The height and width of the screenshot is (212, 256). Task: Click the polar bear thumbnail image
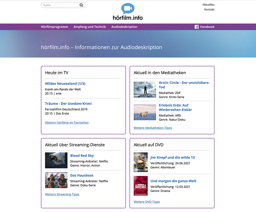[x=145, y=112]
